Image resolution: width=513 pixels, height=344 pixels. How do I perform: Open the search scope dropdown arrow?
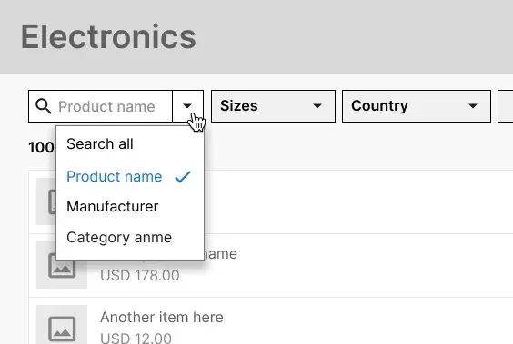point(187,106)
